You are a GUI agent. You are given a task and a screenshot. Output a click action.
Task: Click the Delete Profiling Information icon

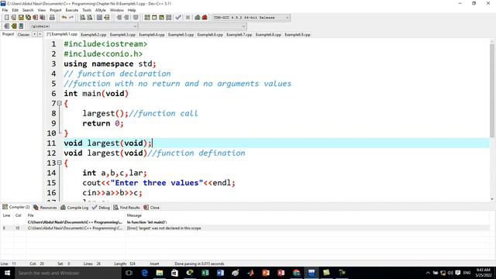(x=205, y=17)
